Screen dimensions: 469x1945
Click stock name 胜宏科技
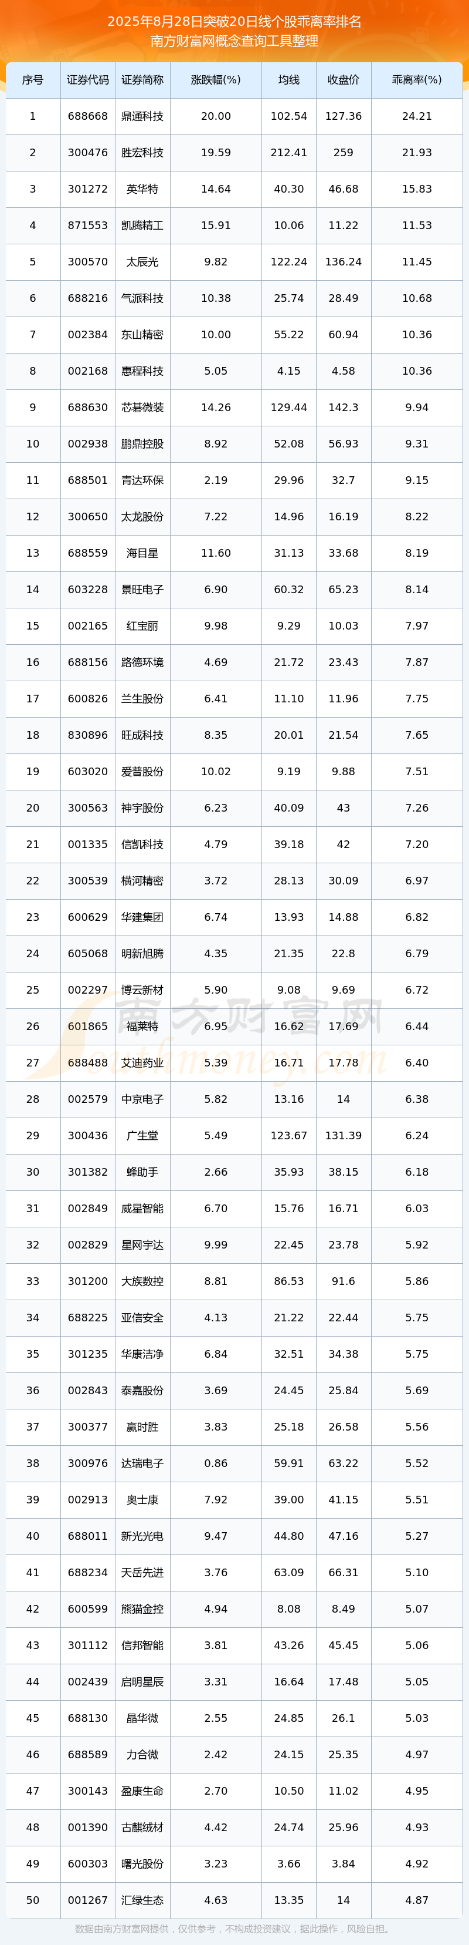142,153
